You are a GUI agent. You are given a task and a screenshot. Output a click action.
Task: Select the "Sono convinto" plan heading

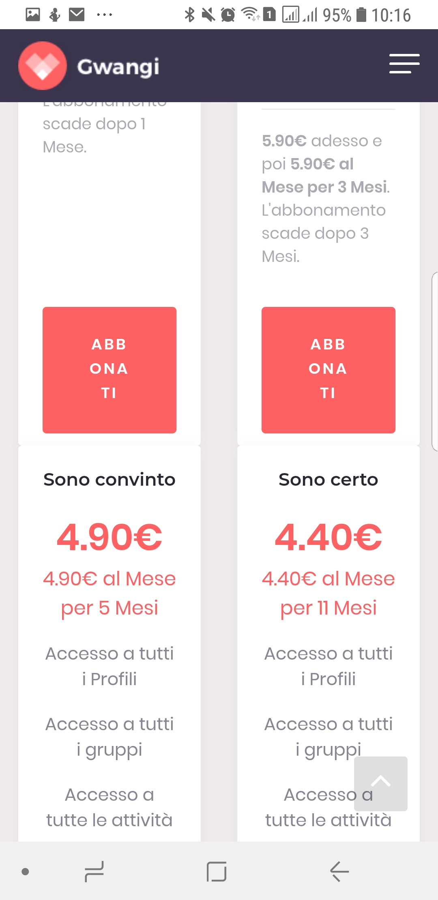[x=109, y=480]
